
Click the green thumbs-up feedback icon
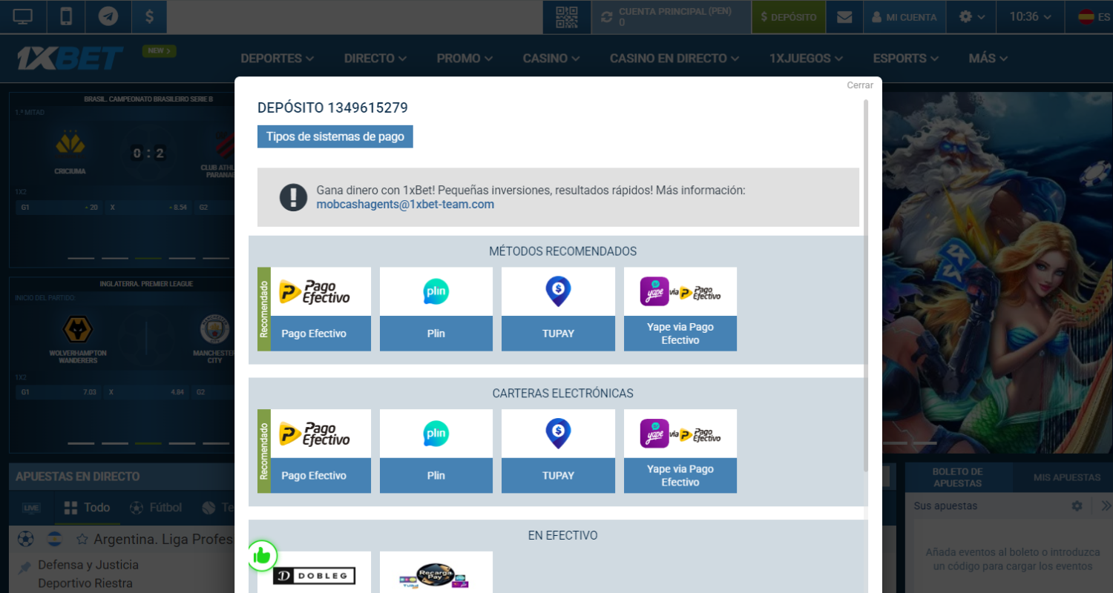pos(262,555)
